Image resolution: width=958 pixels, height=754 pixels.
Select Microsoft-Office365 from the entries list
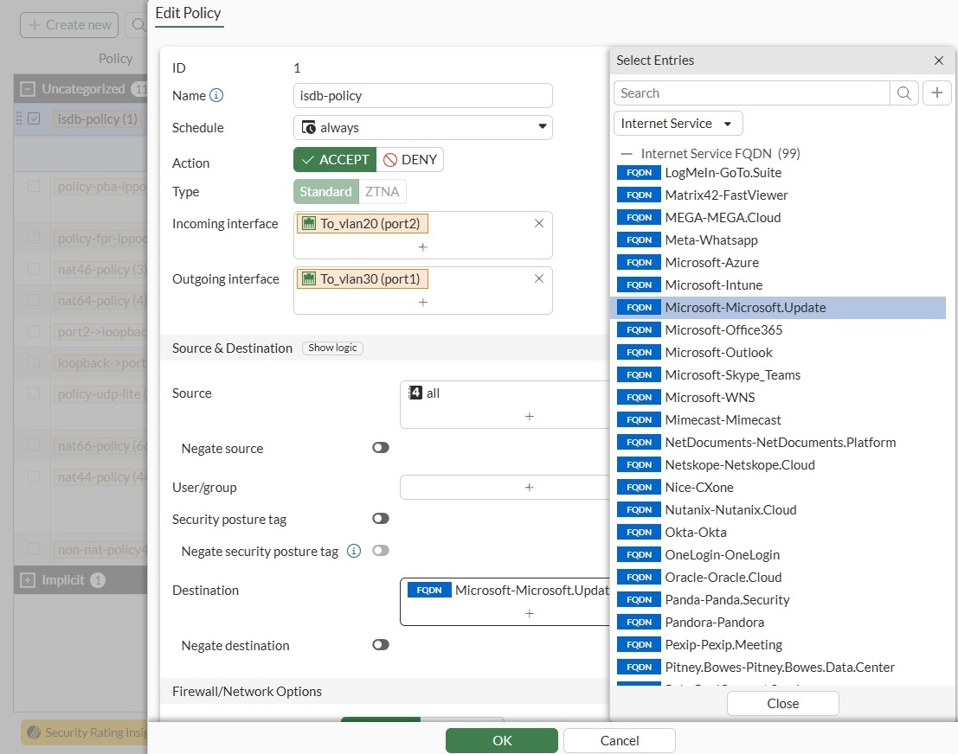point(723,329)
